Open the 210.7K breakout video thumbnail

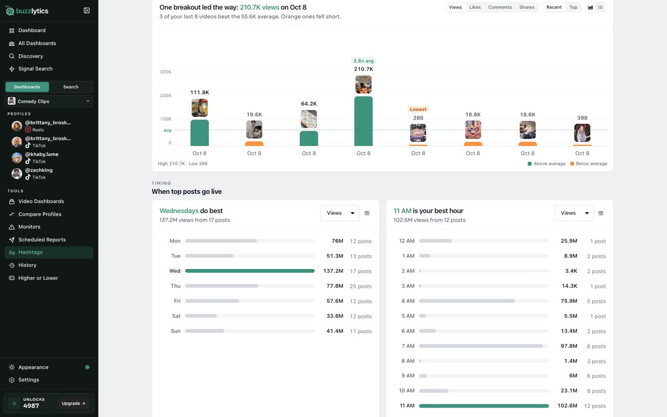pos(364,84)
